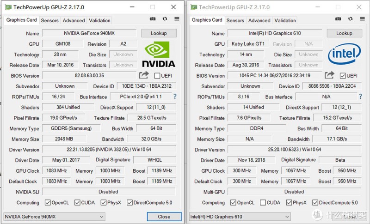The image size is (370, 224).
Task: Toggle the UEFI checkbox in NVIDIA window
Action: click(157, 76)
